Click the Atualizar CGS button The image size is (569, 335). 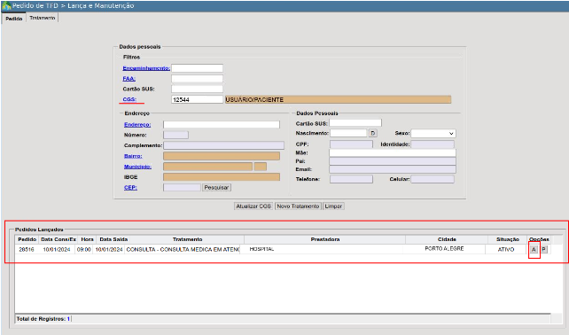point(253,206)
